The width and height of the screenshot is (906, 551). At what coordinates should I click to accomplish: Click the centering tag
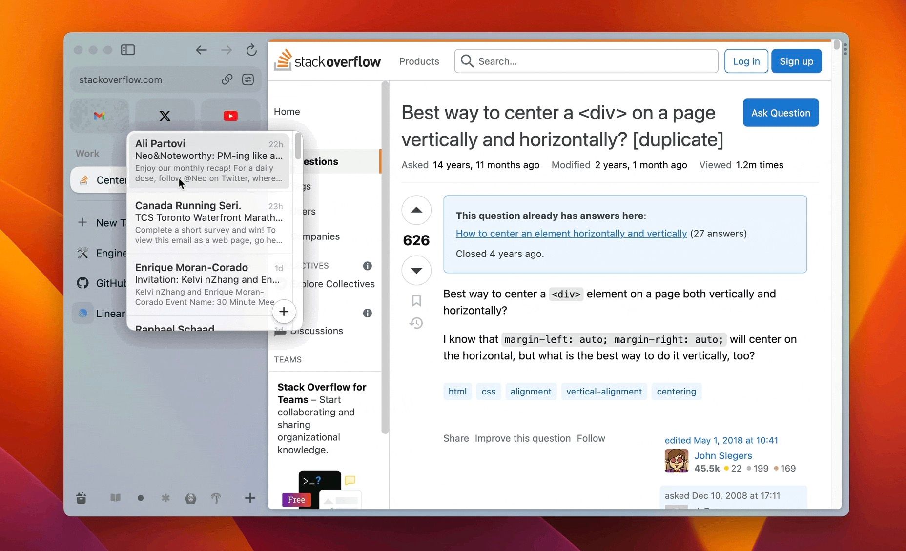(676, 392)
